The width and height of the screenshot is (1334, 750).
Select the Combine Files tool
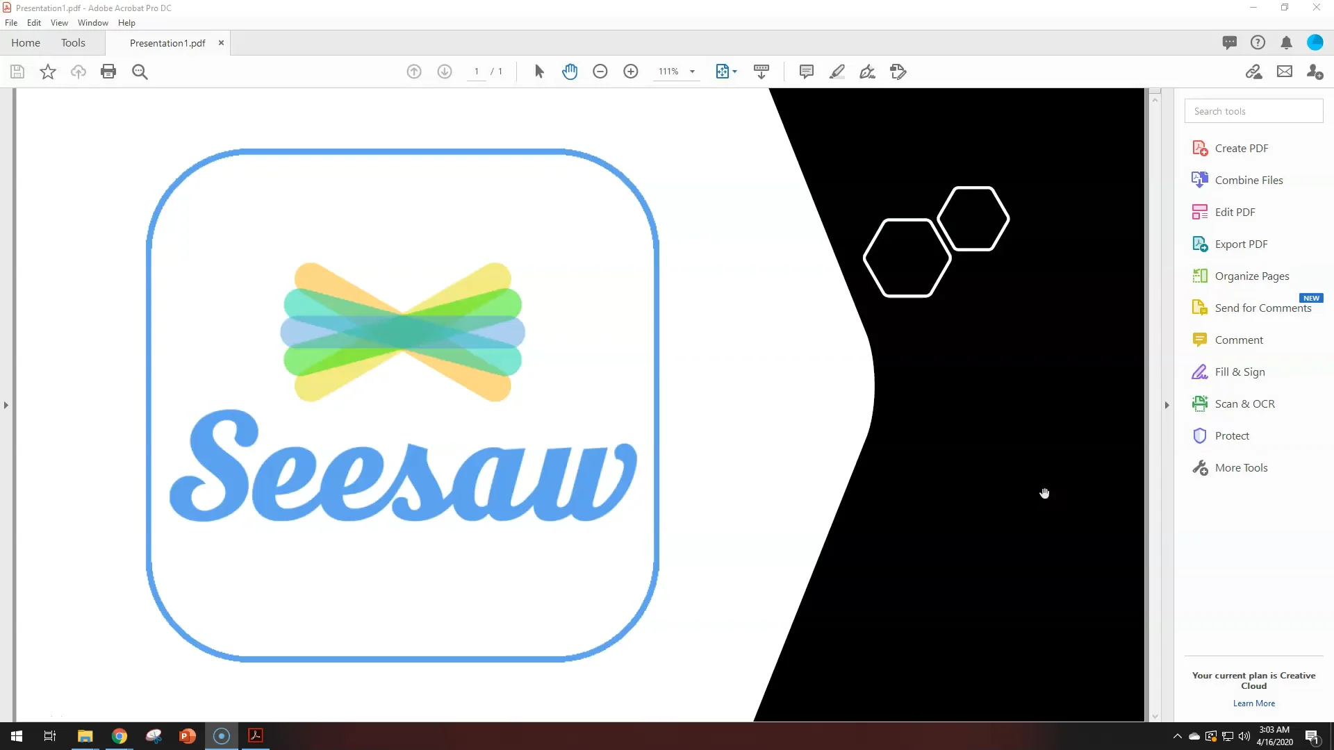1249,179
